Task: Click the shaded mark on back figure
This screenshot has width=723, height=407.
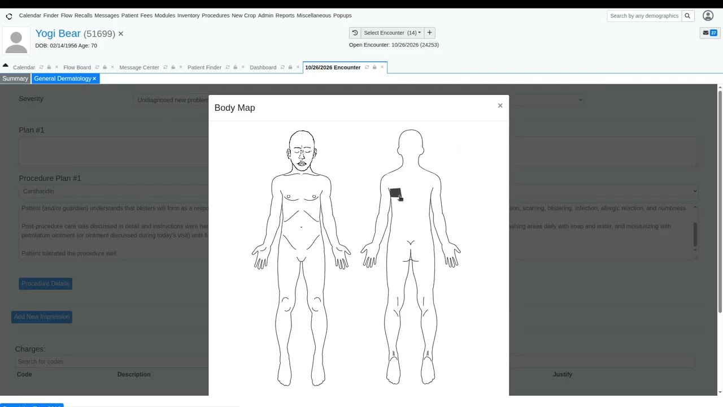Action: coord(395,193)
